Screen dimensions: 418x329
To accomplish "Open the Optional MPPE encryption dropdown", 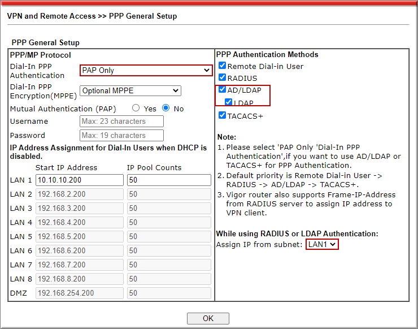I will (x=130, y=90).
